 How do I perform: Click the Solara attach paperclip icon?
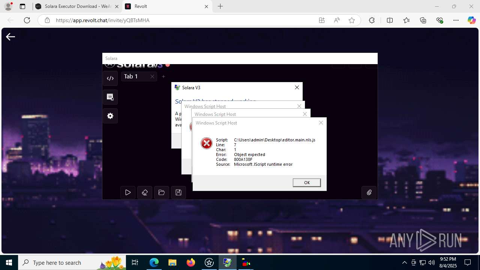369,192
